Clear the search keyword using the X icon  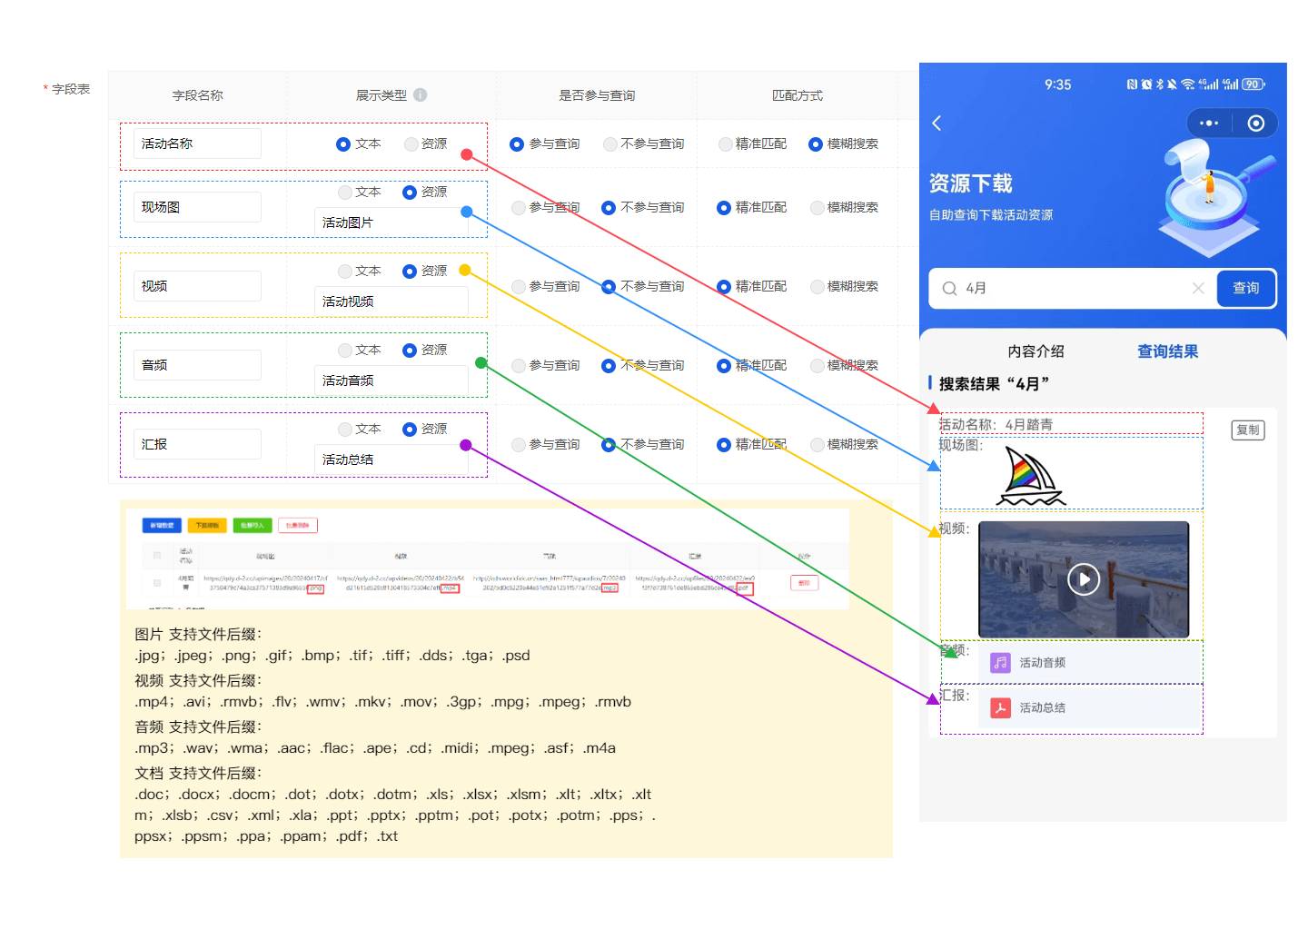tap(1198, 288)
